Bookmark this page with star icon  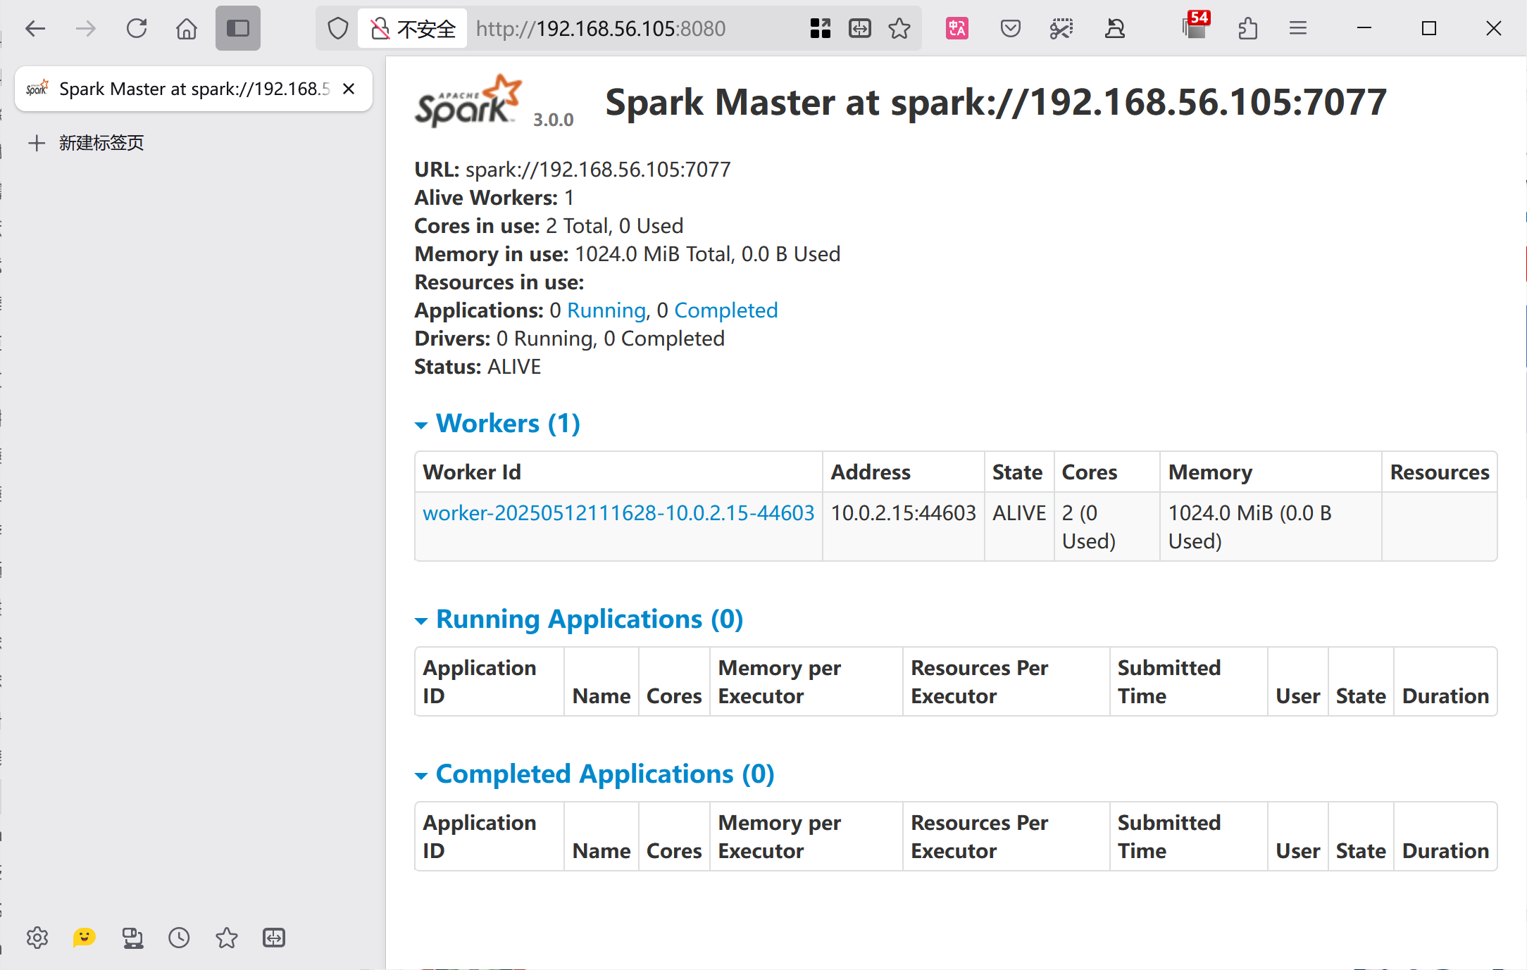click(899, 29)
